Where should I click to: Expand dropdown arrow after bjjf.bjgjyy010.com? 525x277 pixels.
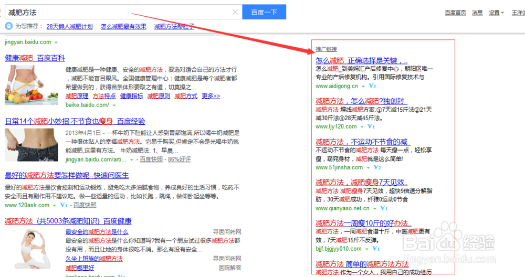click(366, 249)
